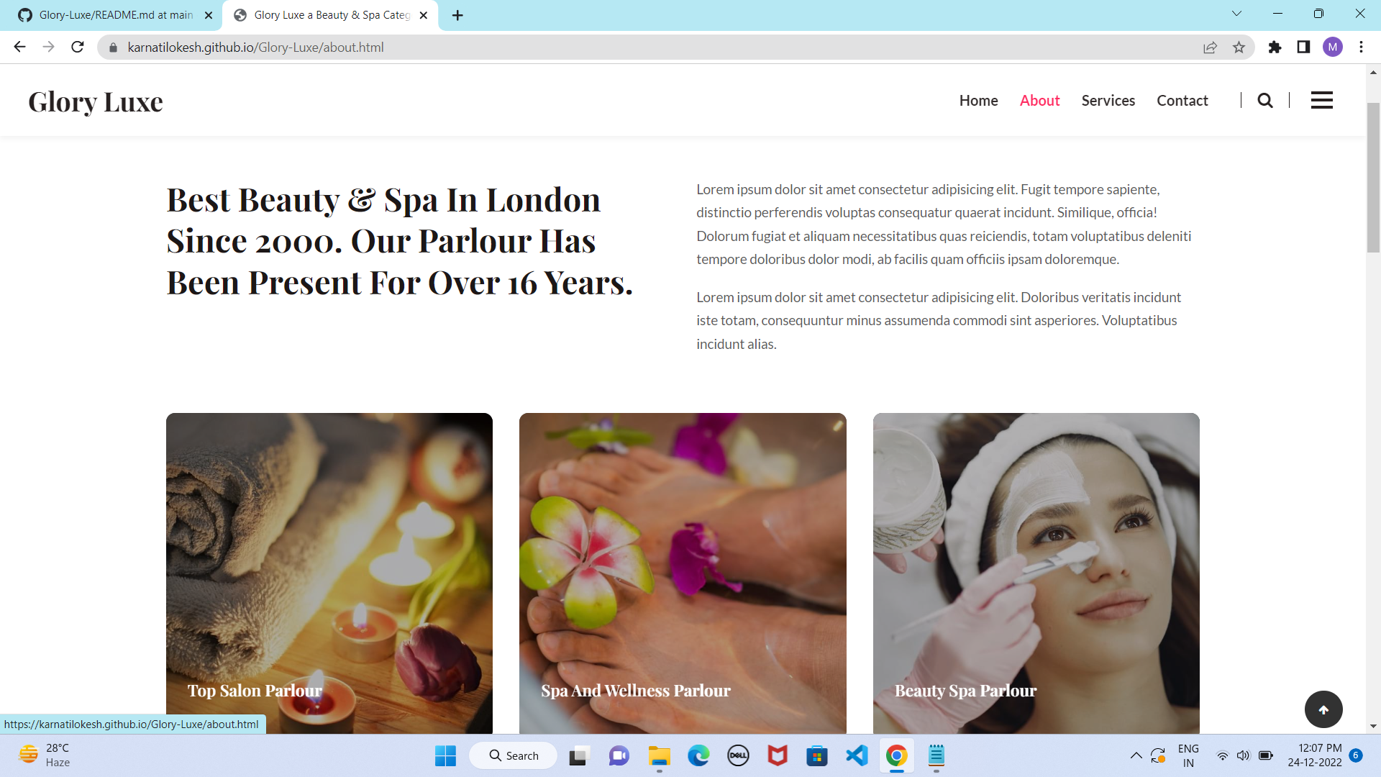Open the Contact navigation link

point(1182,101)
